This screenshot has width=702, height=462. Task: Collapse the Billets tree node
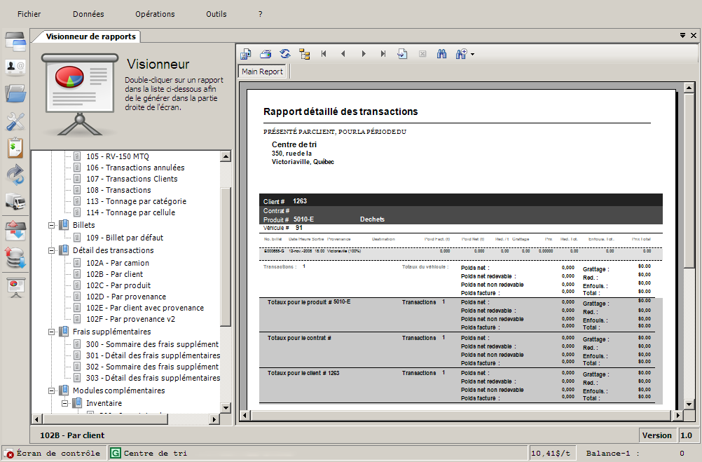pos(52,225)
